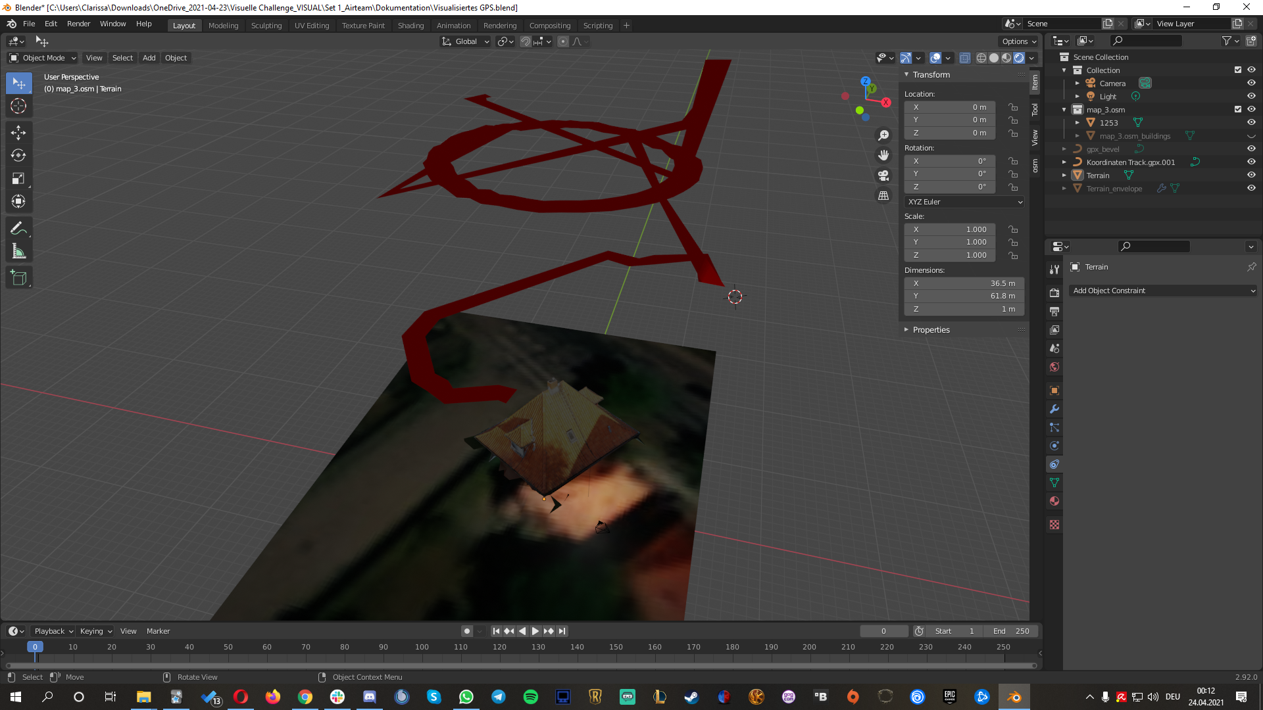The image size is (1263, 710).
Task: Open the Material properties tab icon
Action: [1054, 501]
